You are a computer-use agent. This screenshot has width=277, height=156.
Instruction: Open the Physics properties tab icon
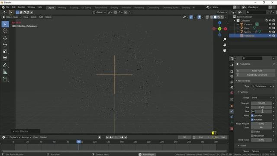click(232, 111)
